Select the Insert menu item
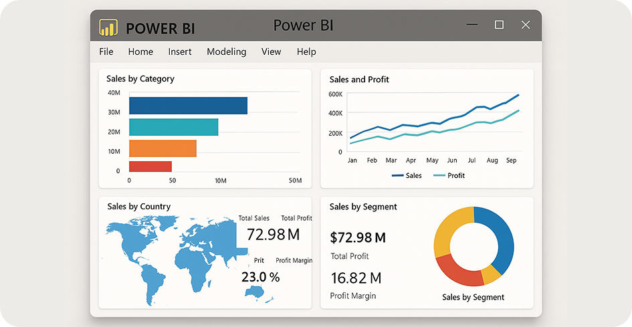This screenshot has height=327, width=632. click(x=180, y=51)
